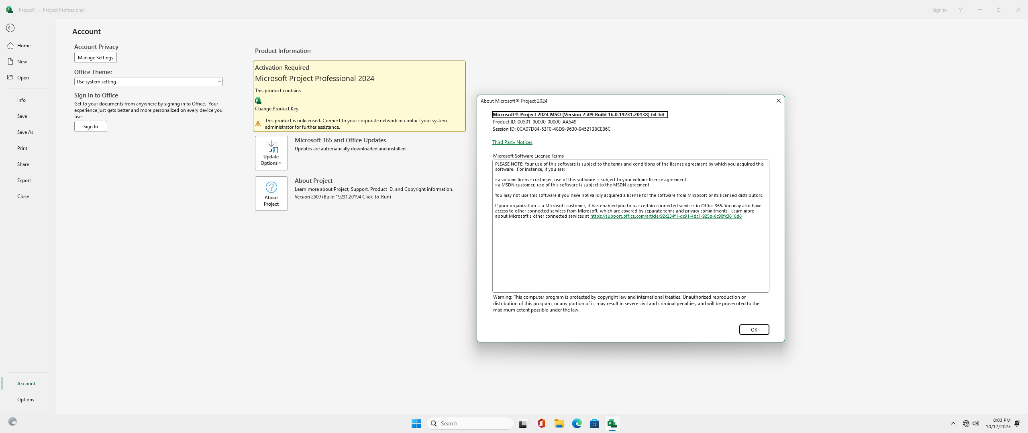
Task: Click the taskbar Search field
Action: (470, 423)
